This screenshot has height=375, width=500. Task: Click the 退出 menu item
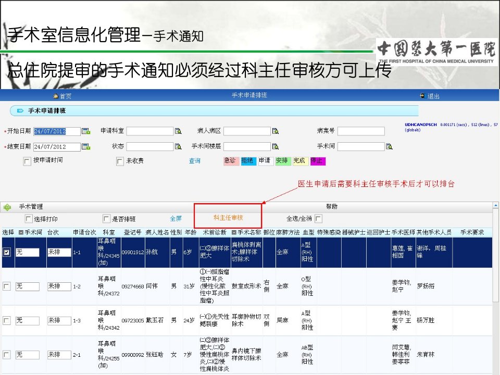click(x=433, y=96)
